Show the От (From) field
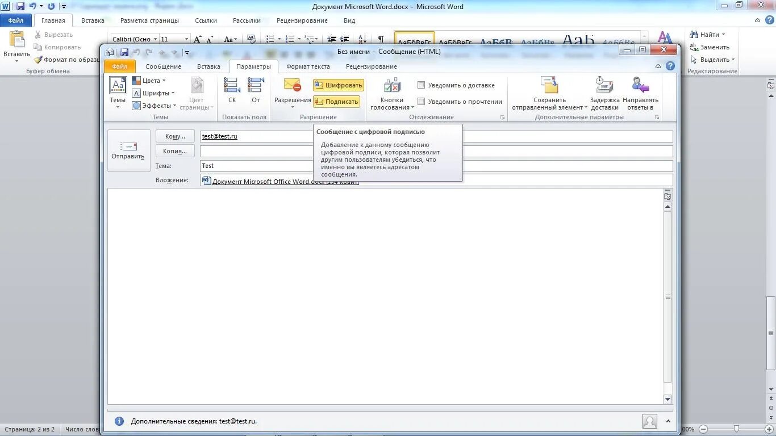Image resolution: width=776 pixels, height=436 pixels. (256, 90)
